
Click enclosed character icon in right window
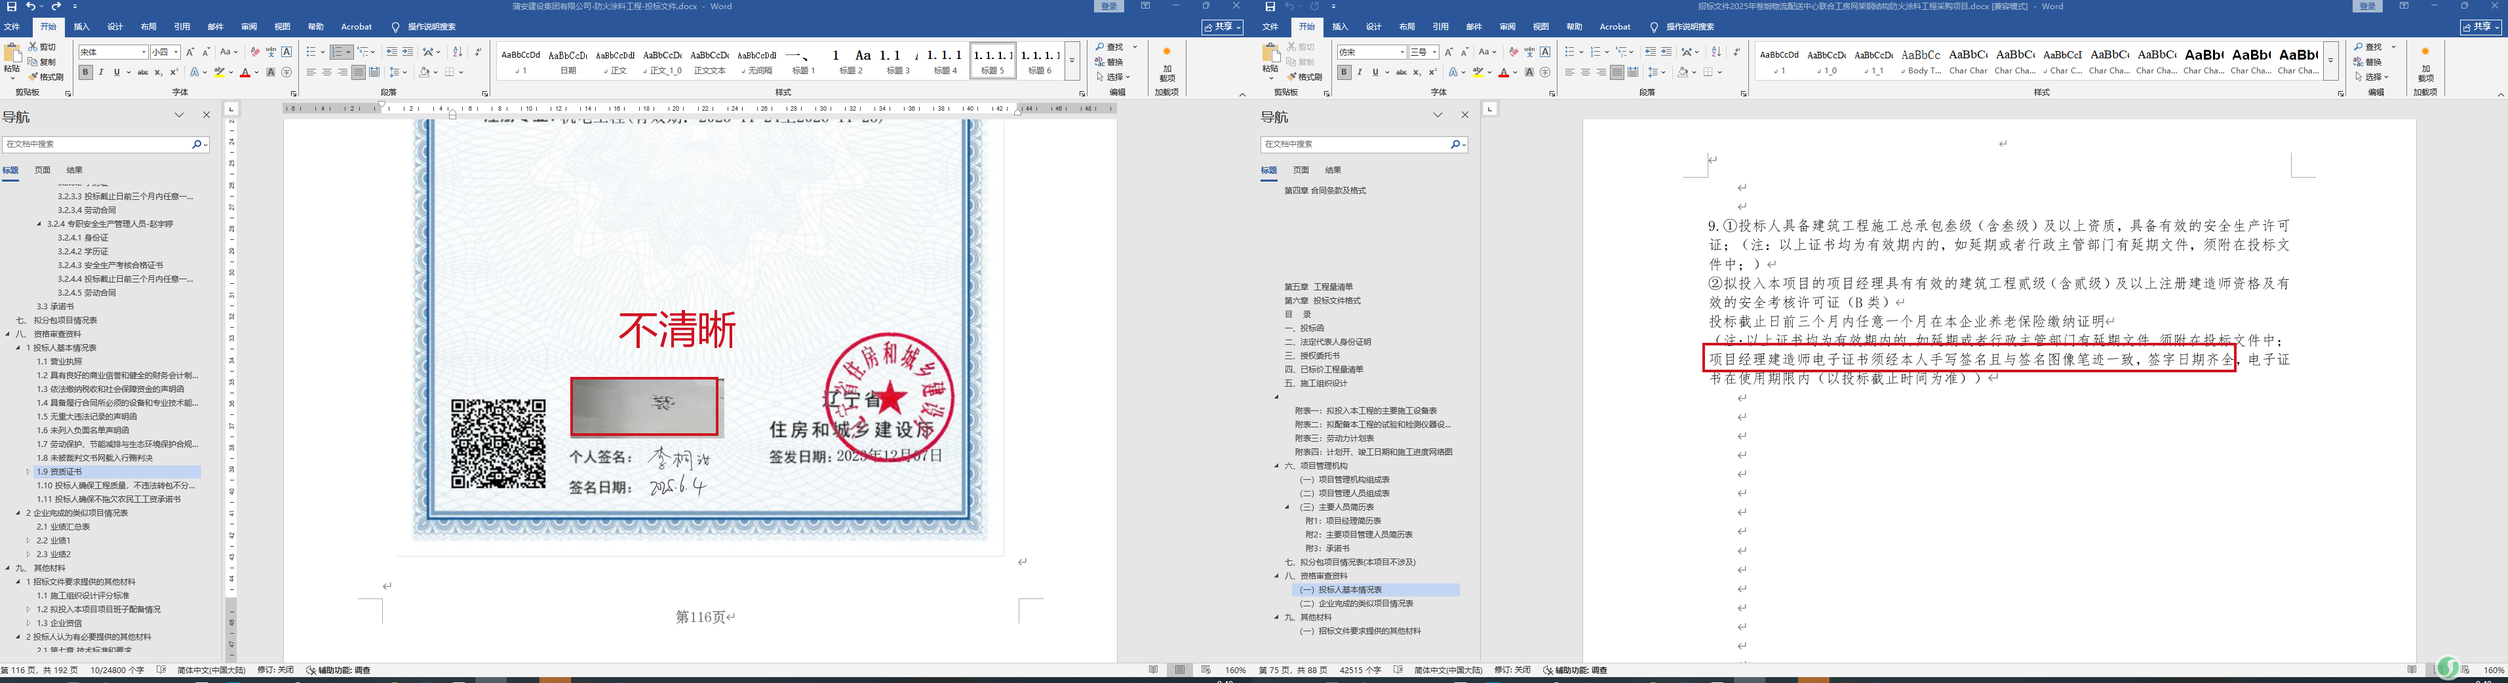coord(1545,72)
